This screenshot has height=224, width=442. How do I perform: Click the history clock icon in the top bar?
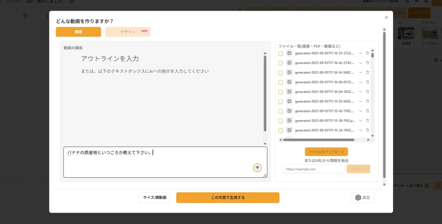[72, 1]
